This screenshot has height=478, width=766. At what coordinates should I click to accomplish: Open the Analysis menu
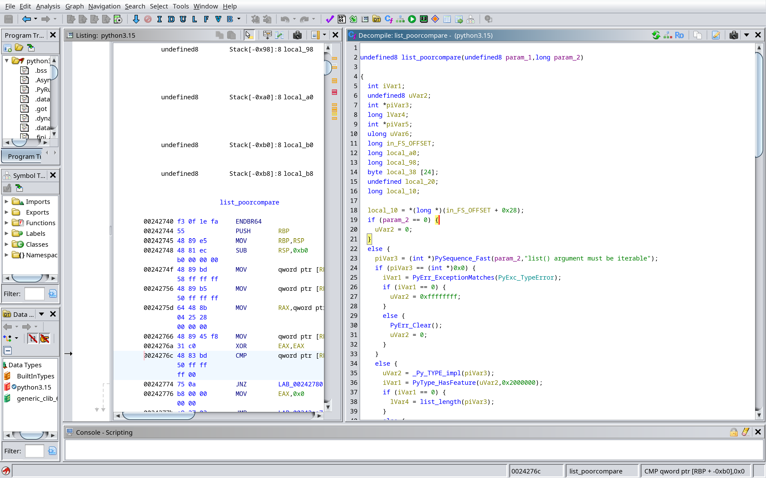coord(48,6)
